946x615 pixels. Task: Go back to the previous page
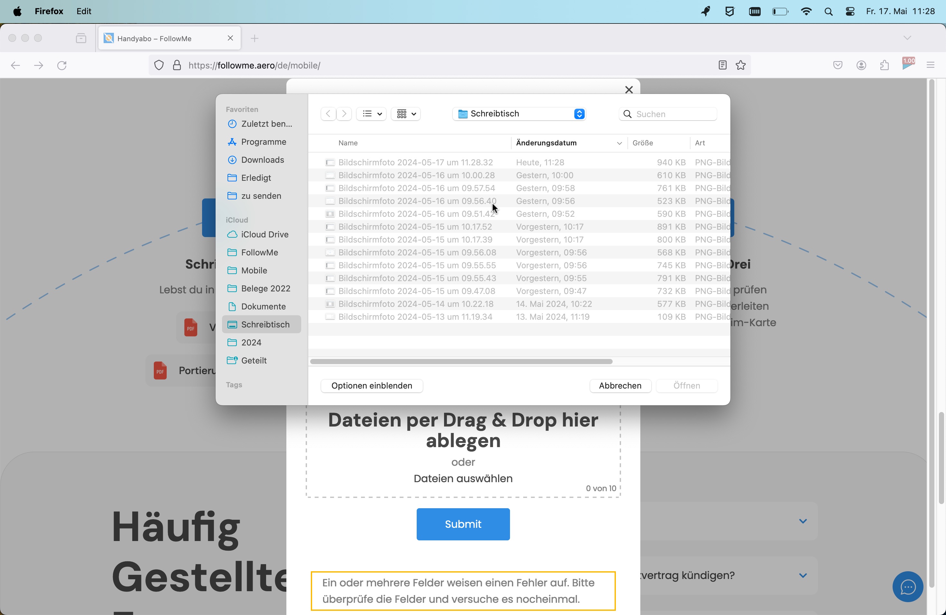click(15, 65)
